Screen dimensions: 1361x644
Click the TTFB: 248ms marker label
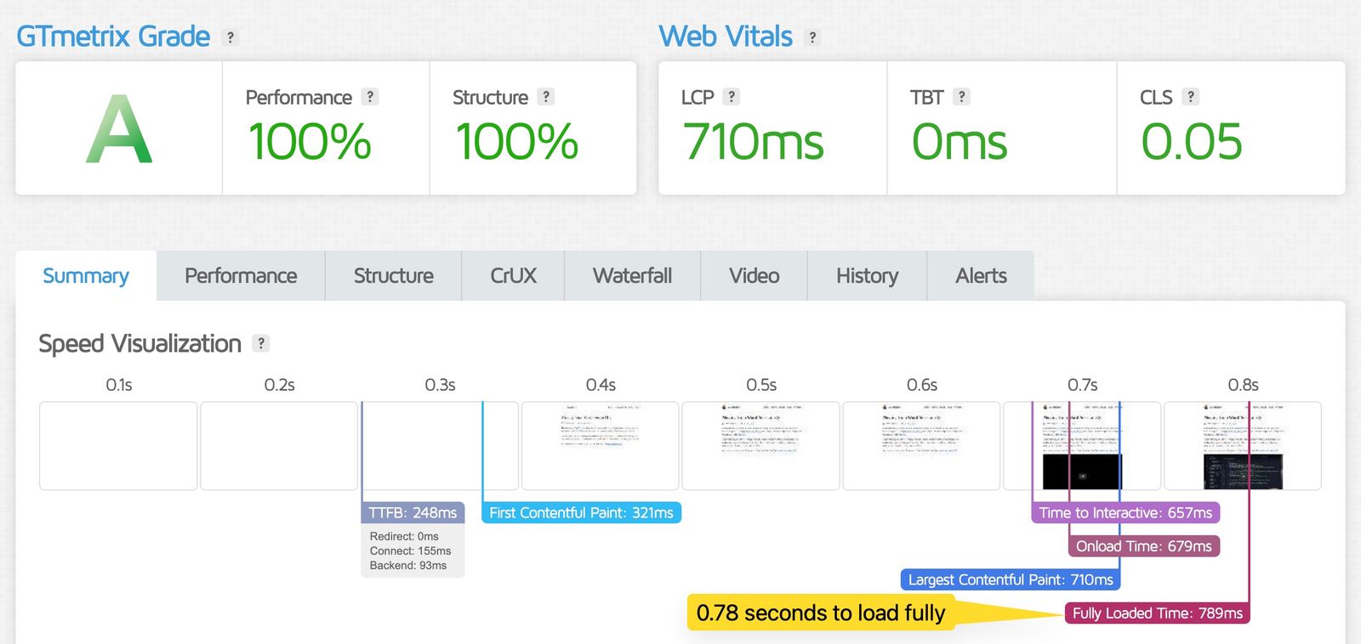[413, 512]
